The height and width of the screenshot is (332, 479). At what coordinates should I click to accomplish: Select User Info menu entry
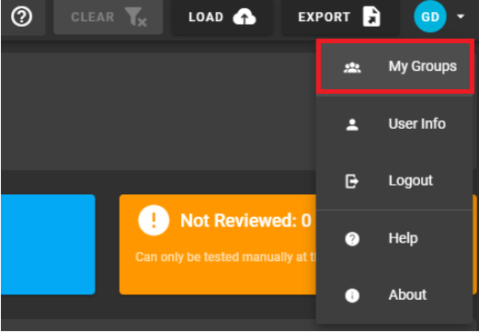click(394, 124)
